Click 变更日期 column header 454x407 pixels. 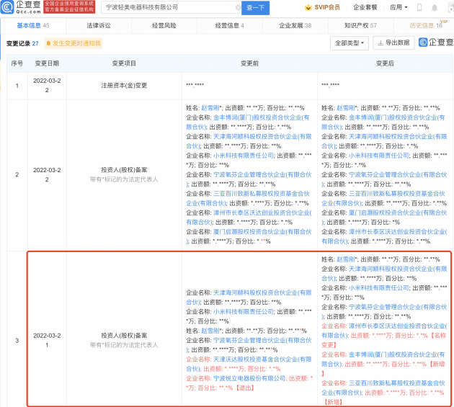[x=47, y=63]
